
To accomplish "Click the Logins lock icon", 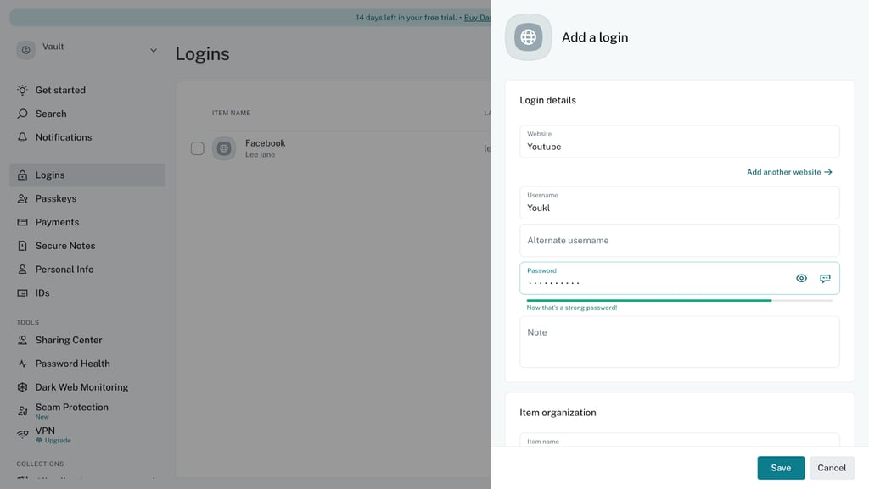I will (22, 175).
